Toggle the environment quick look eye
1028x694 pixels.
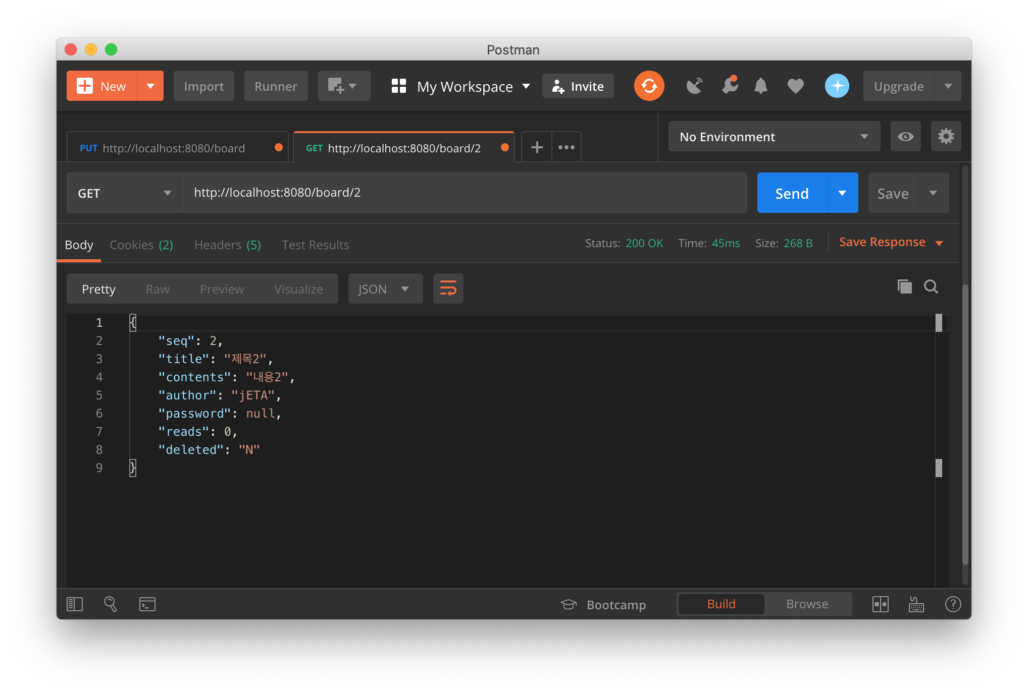tap(905, 137)
